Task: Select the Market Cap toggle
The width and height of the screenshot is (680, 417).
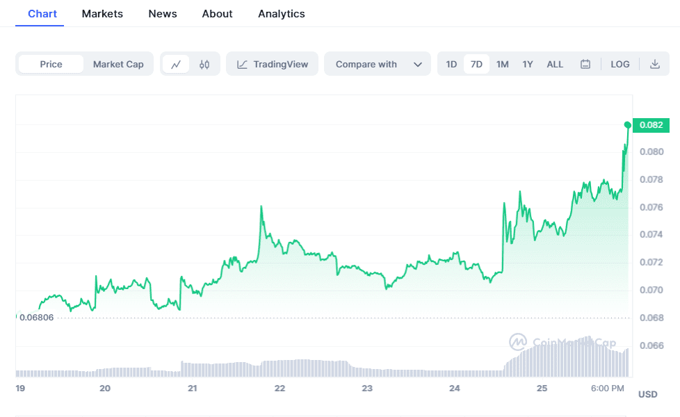Action: pos(118,64)
